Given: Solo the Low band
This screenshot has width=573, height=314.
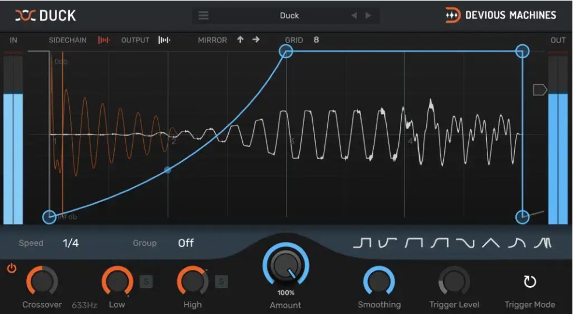Looking at the screenshot, I should 146,282.
